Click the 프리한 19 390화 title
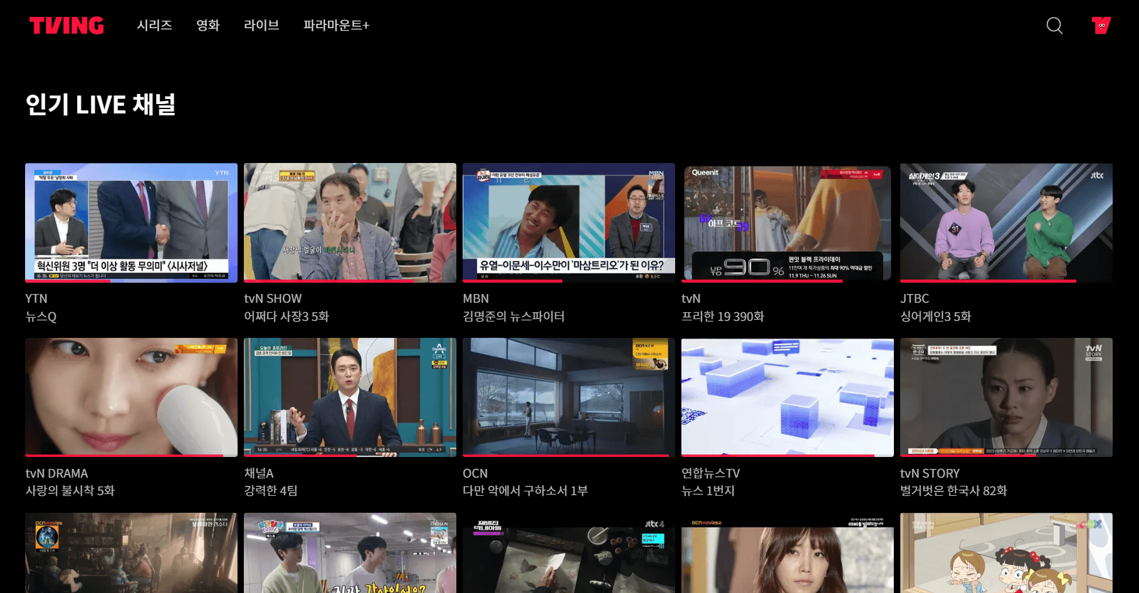The height and width of the screenshot is (593, 1139). pos(723,317)
